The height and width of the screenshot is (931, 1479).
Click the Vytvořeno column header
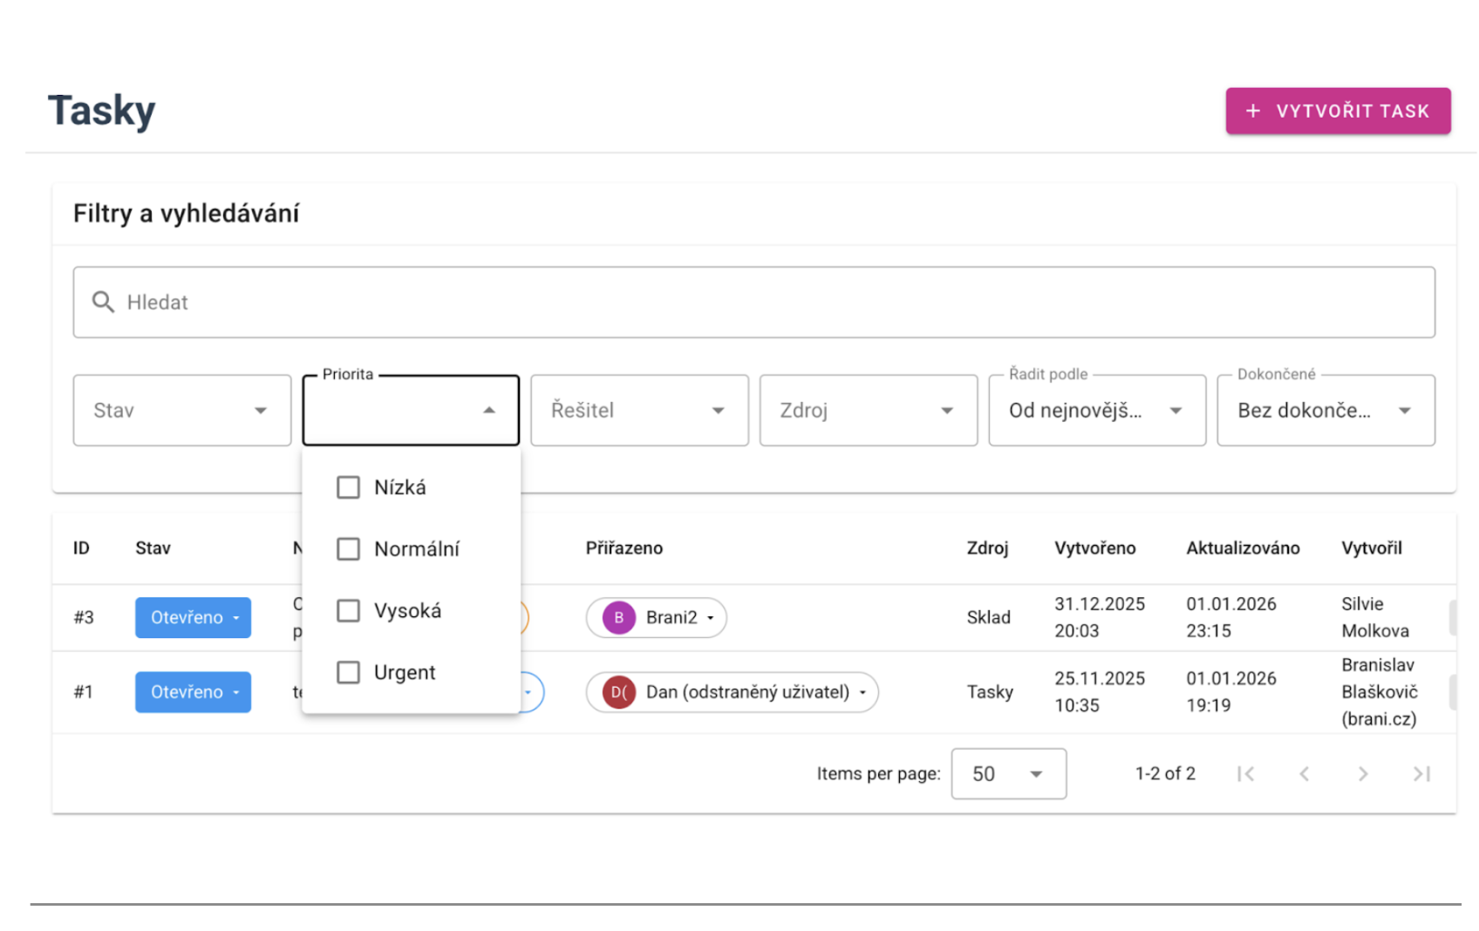click(x=1095, y=548)
